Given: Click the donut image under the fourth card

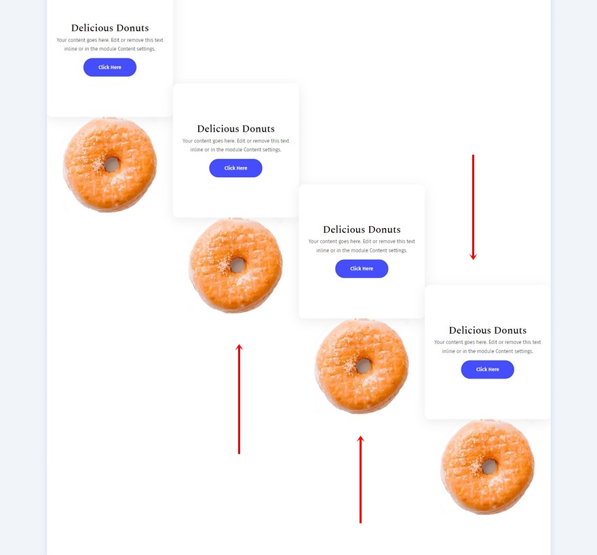Looking at the screenshot, I should pos(487,467).
